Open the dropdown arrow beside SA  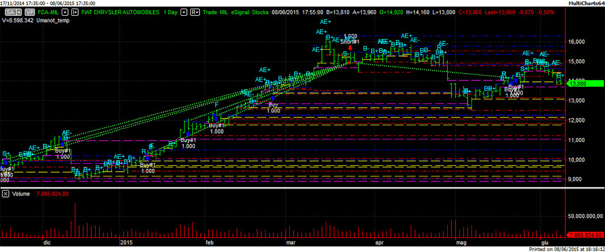click(x=19, y=11)
